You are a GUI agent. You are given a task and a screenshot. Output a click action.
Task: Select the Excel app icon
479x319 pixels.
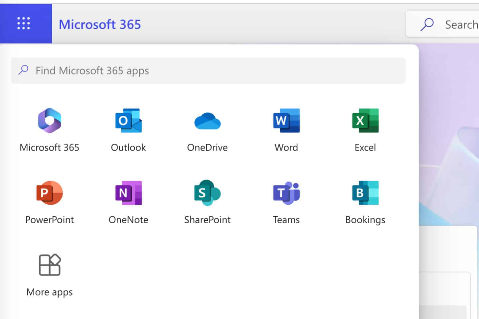[365, 121]
